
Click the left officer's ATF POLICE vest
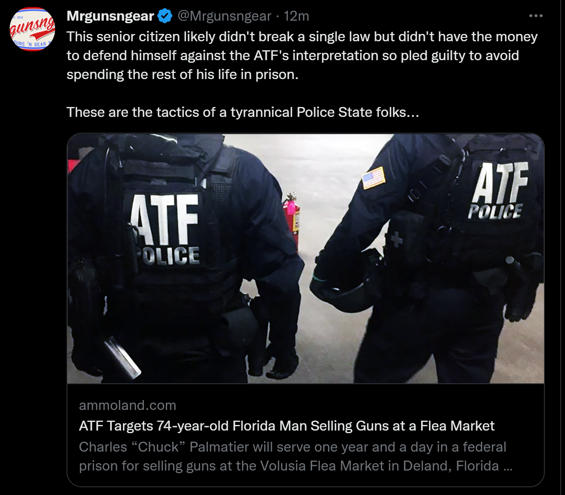point(165,229)
